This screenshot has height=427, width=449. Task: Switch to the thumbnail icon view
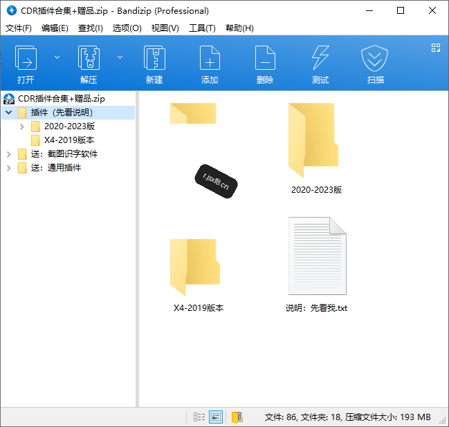click(x=216, y=417)
